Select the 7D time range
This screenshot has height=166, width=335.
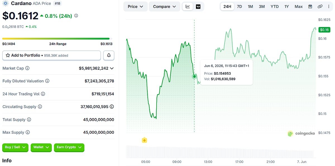tap(239, 6)
